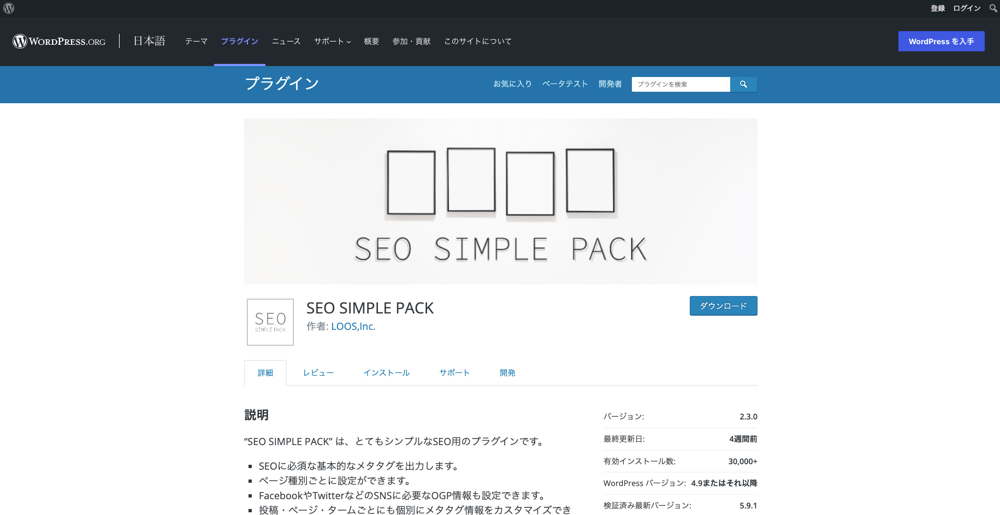Screen dimensions: 1000x515
Task: Switch to the インストール tab
Action: pyautogui.click(x=387, y=373)
